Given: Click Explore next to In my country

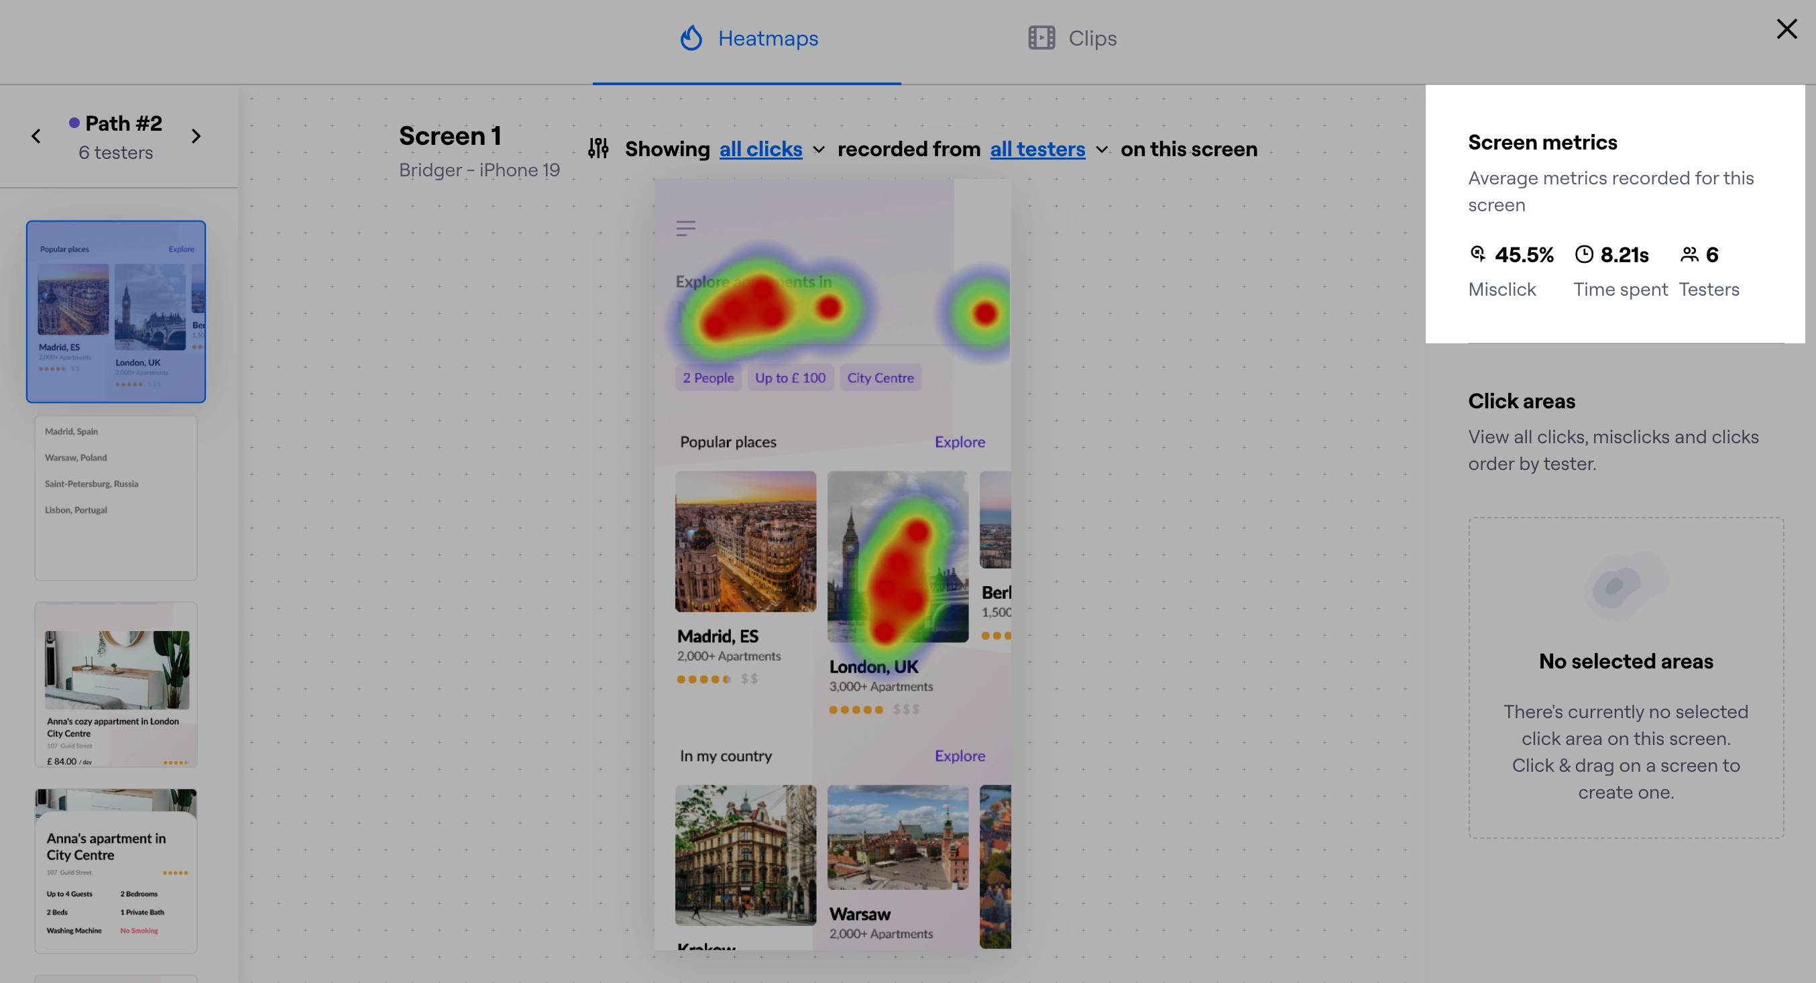Looking at the screenshot, I should pyautogui.click(x=960, y=756).
